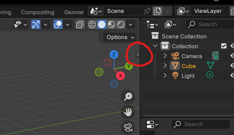This screenshot has height=135, width=234.
Task: Click the Cube mesh data icon
Action: pyautogui.click(x=211, y=65)
